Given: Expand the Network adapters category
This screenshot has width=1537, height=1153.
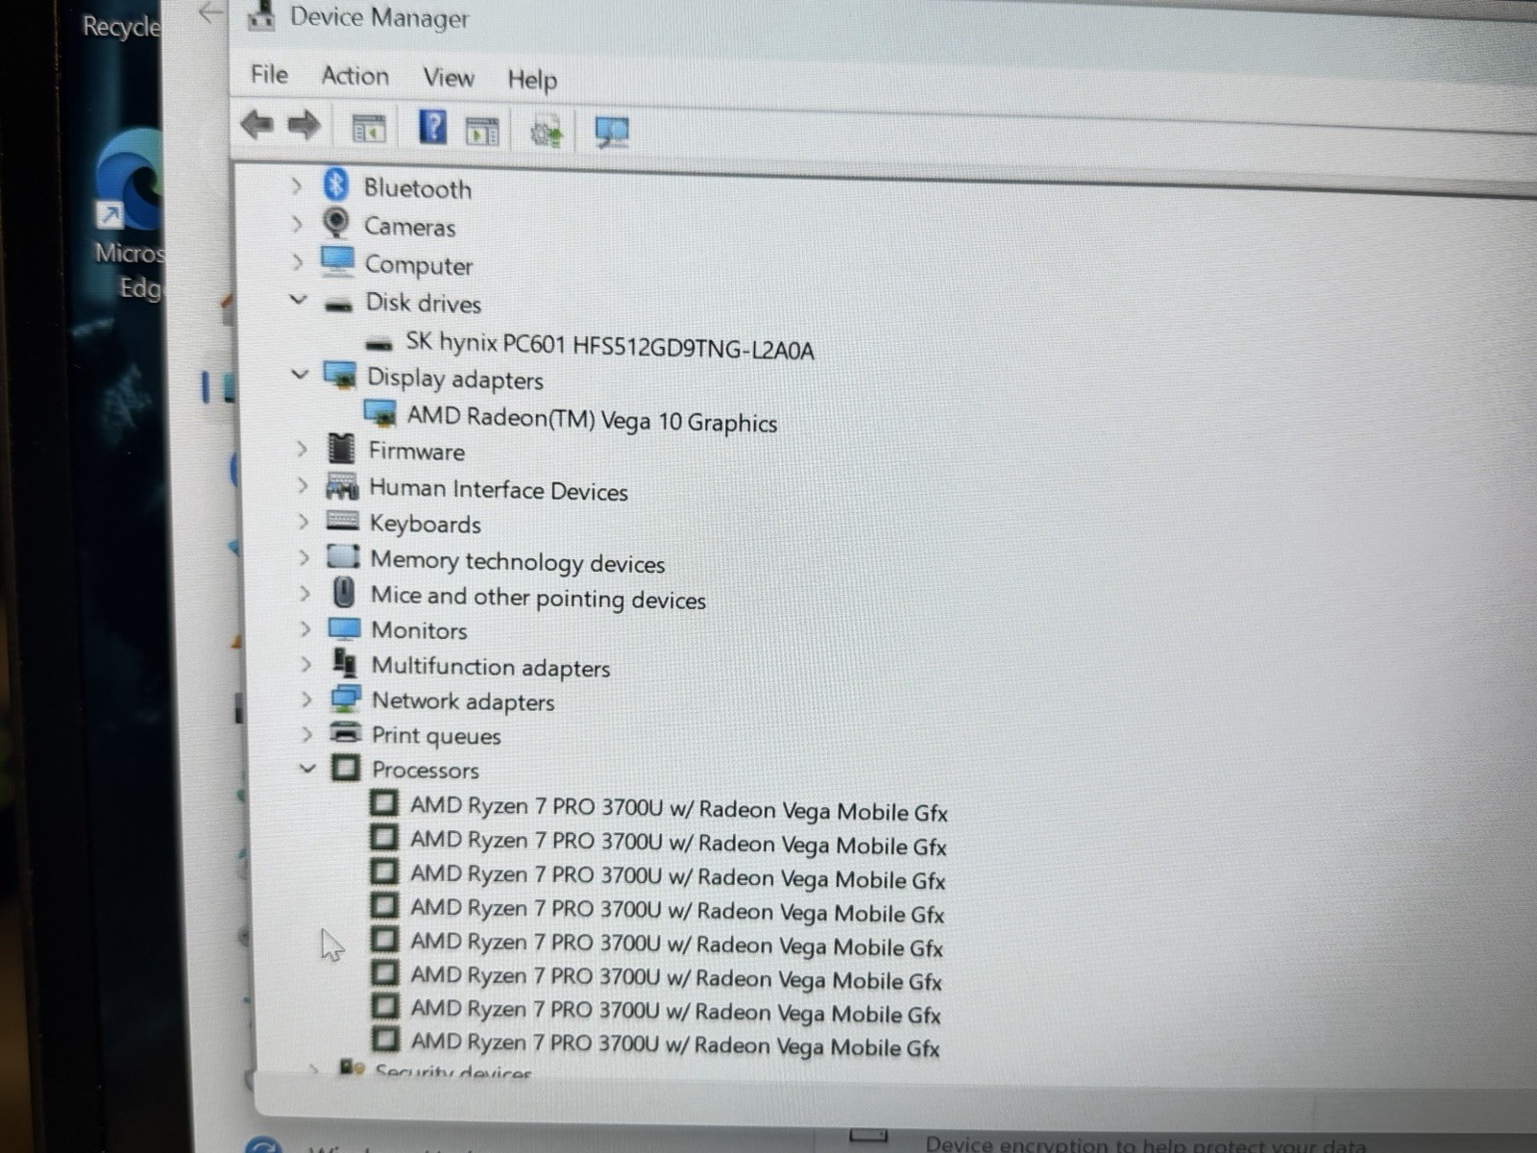Looking at the screenshot, I should click(306, 699).
